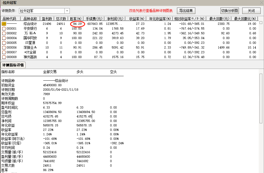Image resolution: width=264 pixels, height=173 pixels.
Task: Open the 评测条件 dropdown list
Action: pyautogui.click(x=66, y=11)
